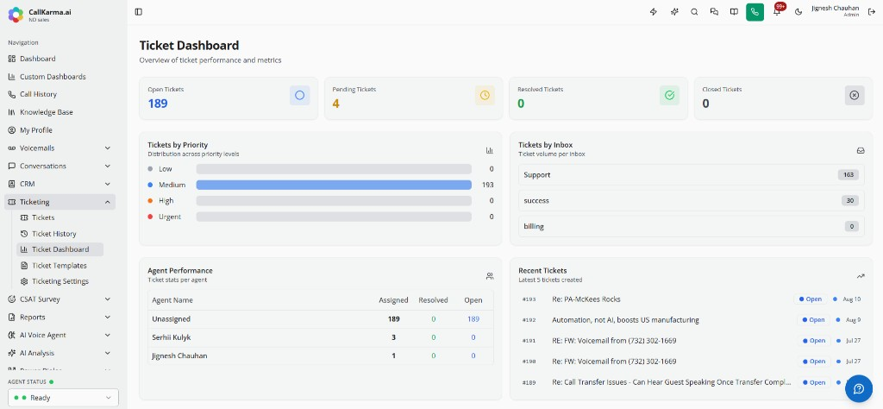The image size is (883, 409).
Task: Click the My Profile user icon
Action: click(x=12, y=130)
